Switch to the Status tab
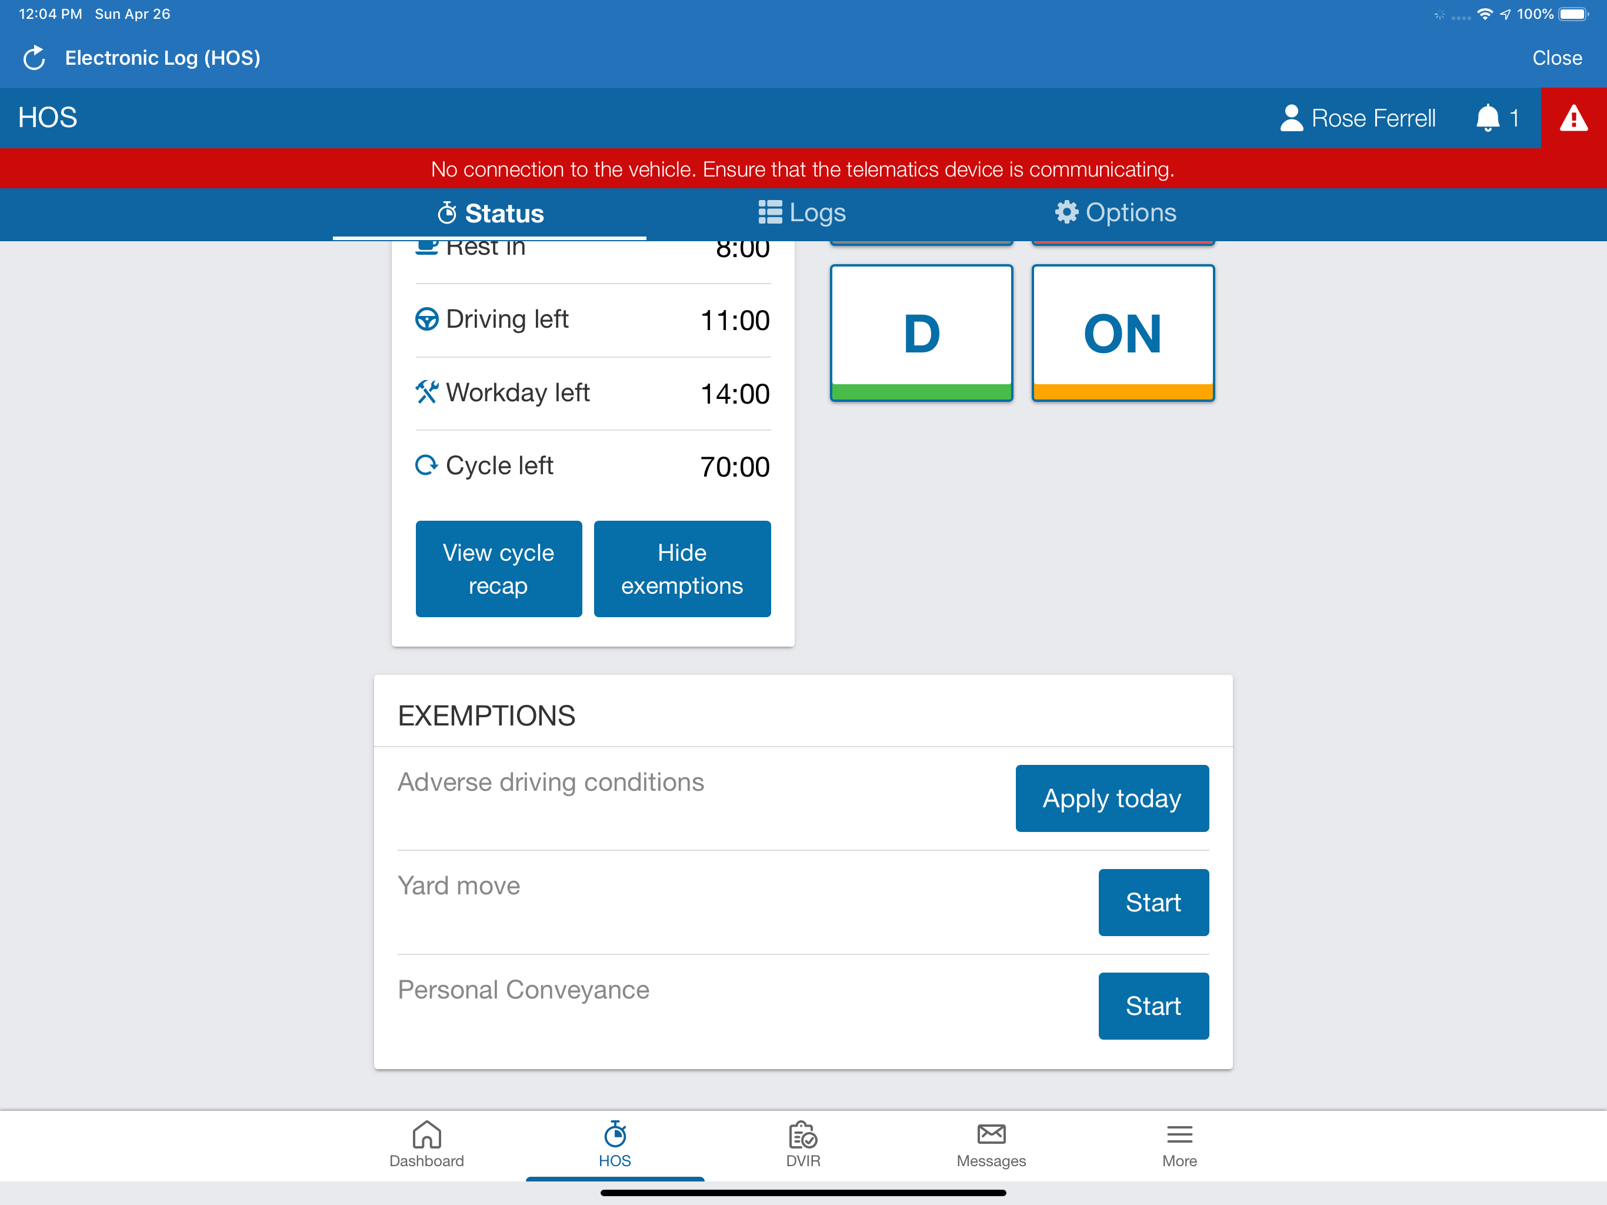This screenshot has width=1607, height=1205. tap(489, 213)
